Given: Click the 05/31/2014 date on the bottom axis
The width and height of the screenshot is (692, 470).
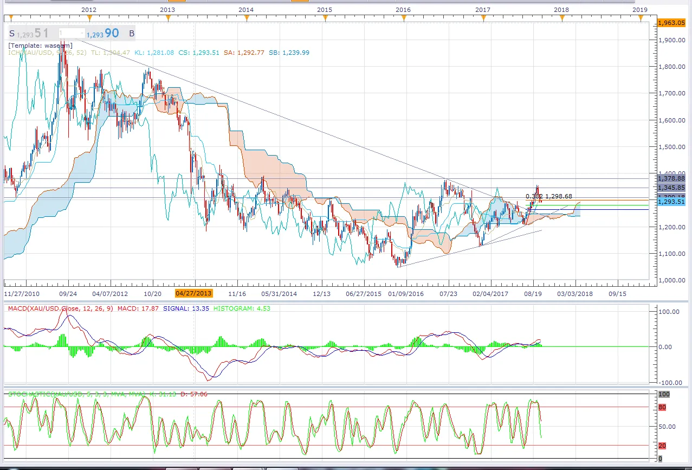Looking at the screenshot, I should [280, 293].
